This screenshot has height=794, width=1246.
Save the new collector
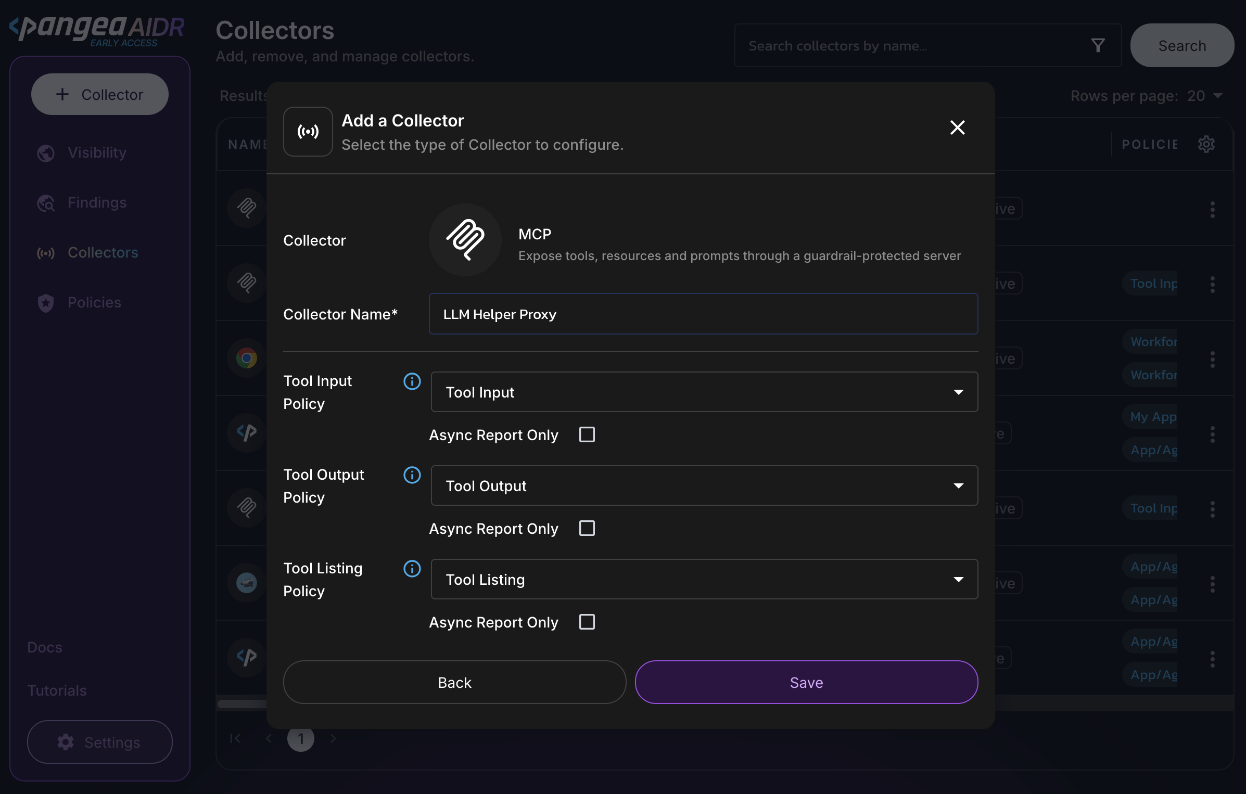point(806,682)
